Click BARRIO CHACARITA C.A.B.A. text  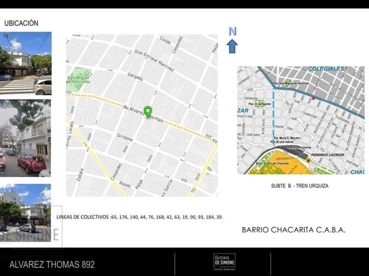[x=293, y=230]
